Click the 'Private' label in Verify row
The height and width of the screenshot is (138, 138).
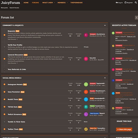tap(86, 47)
